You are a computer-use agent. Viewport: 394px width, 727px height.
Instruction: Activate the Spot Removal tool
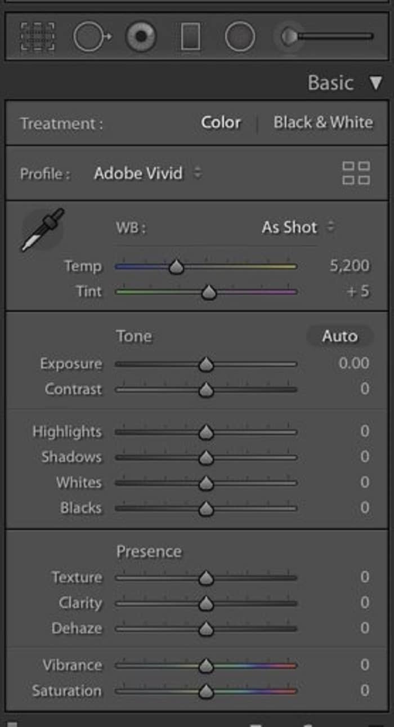coord(91,37)
